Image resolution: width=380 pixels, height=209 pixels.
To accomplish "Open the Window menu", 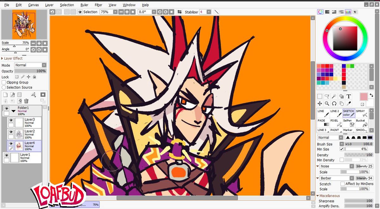I will click(x=129, y=5).
